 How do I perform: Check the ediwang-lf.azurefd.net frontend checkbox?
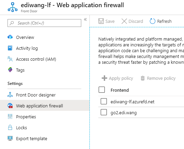tap(104, 101)
